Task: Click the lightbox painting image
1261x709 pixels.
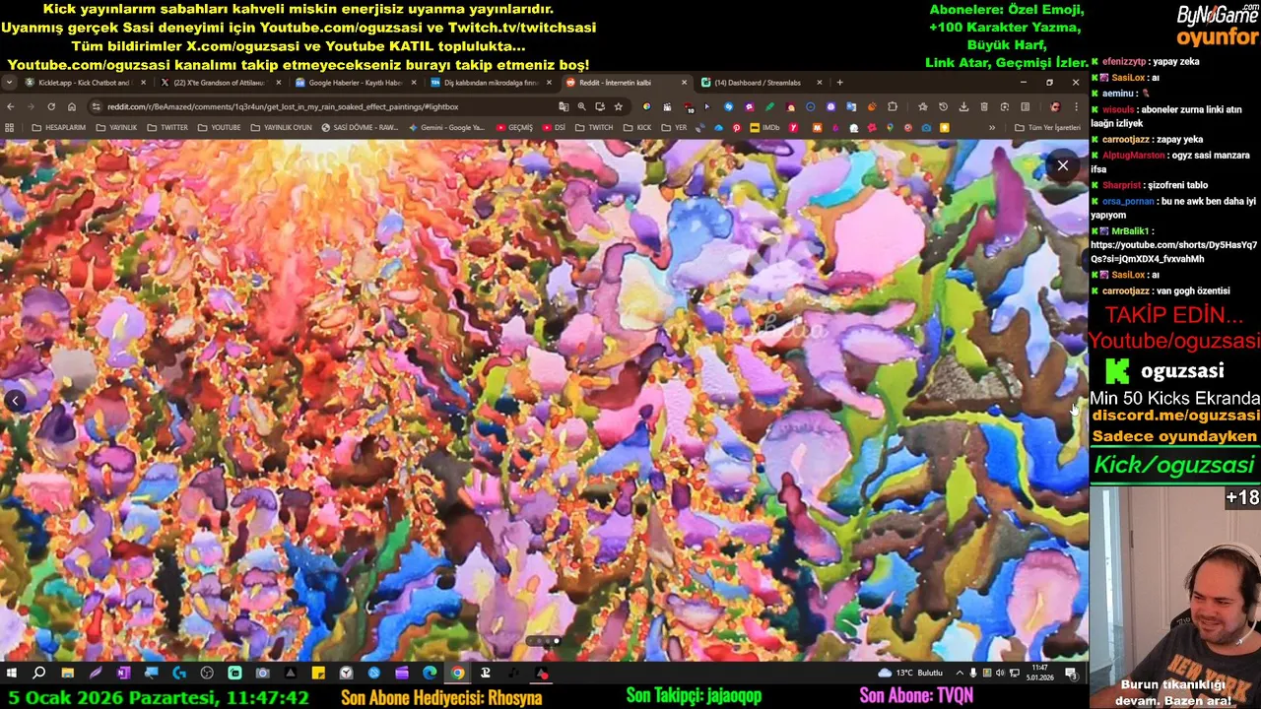Action: (x=544, y=400)
